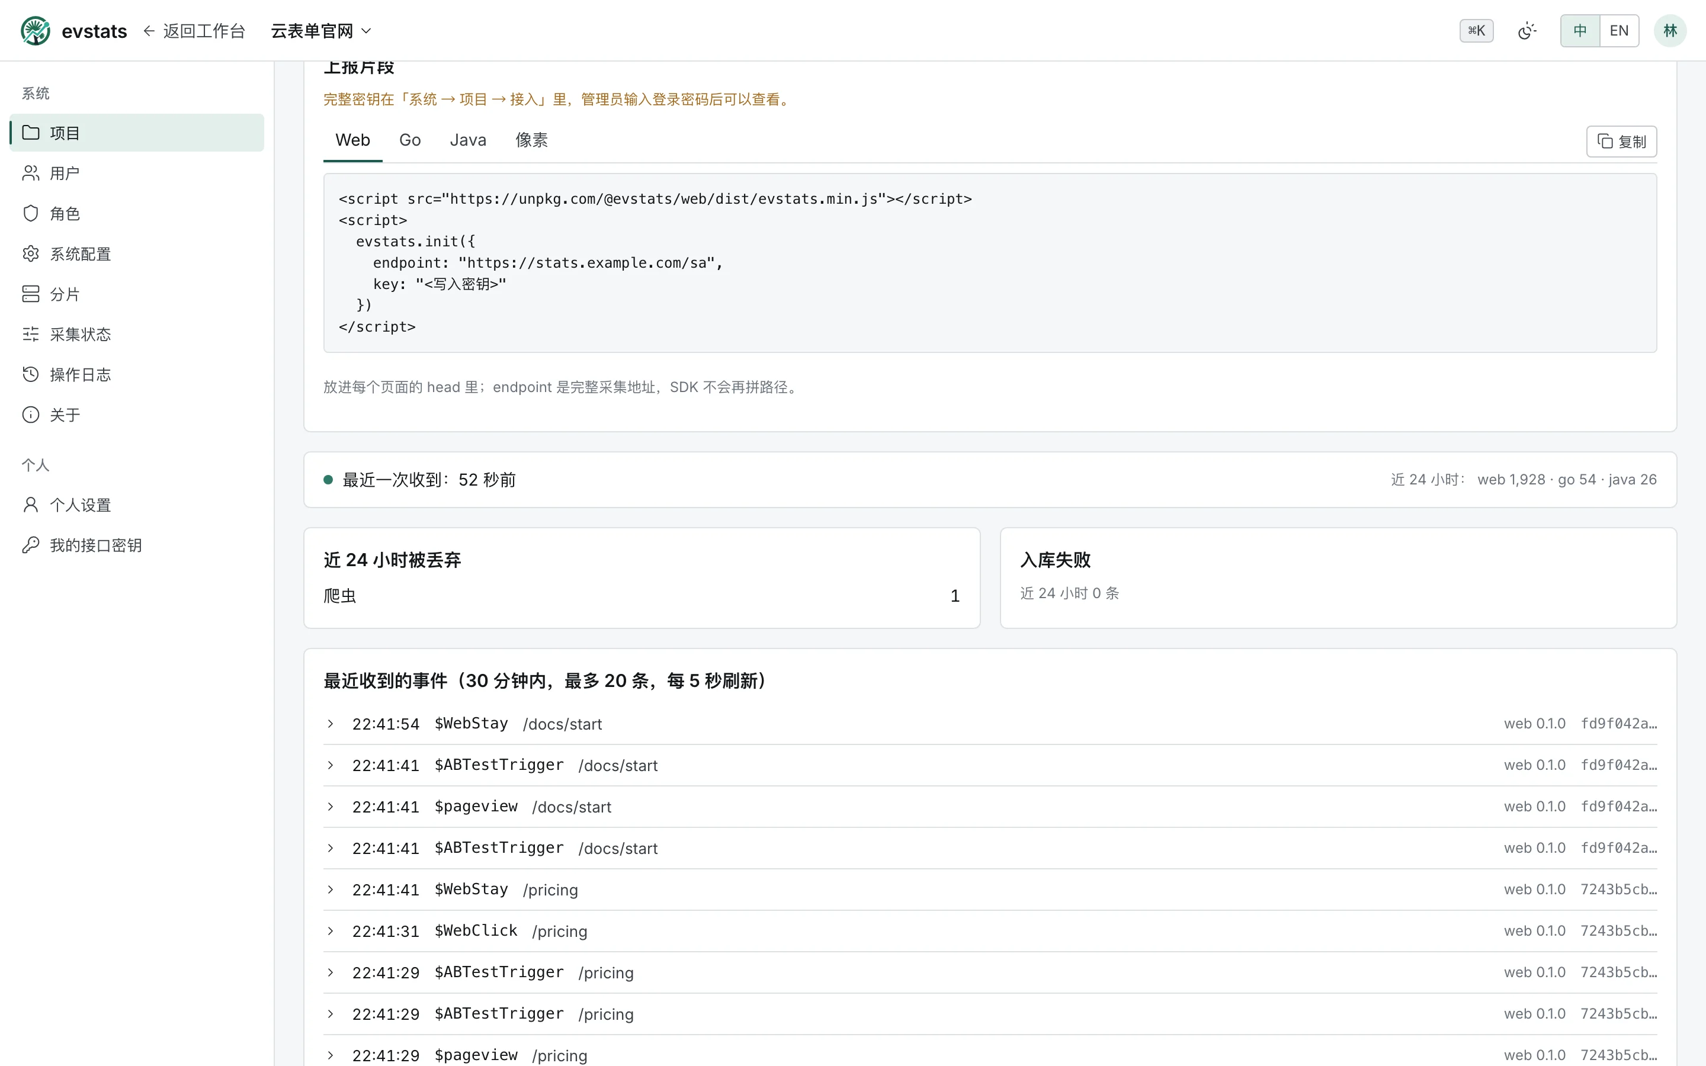
Task: Click the folder icon for 项目
Action: 30,133
